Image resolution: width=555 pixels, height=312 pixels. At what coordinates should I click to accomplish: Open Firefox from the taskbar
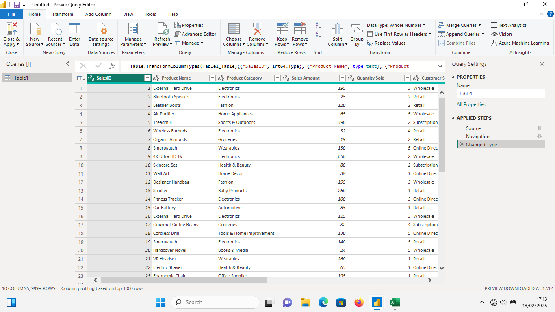[x=359, y=302]
